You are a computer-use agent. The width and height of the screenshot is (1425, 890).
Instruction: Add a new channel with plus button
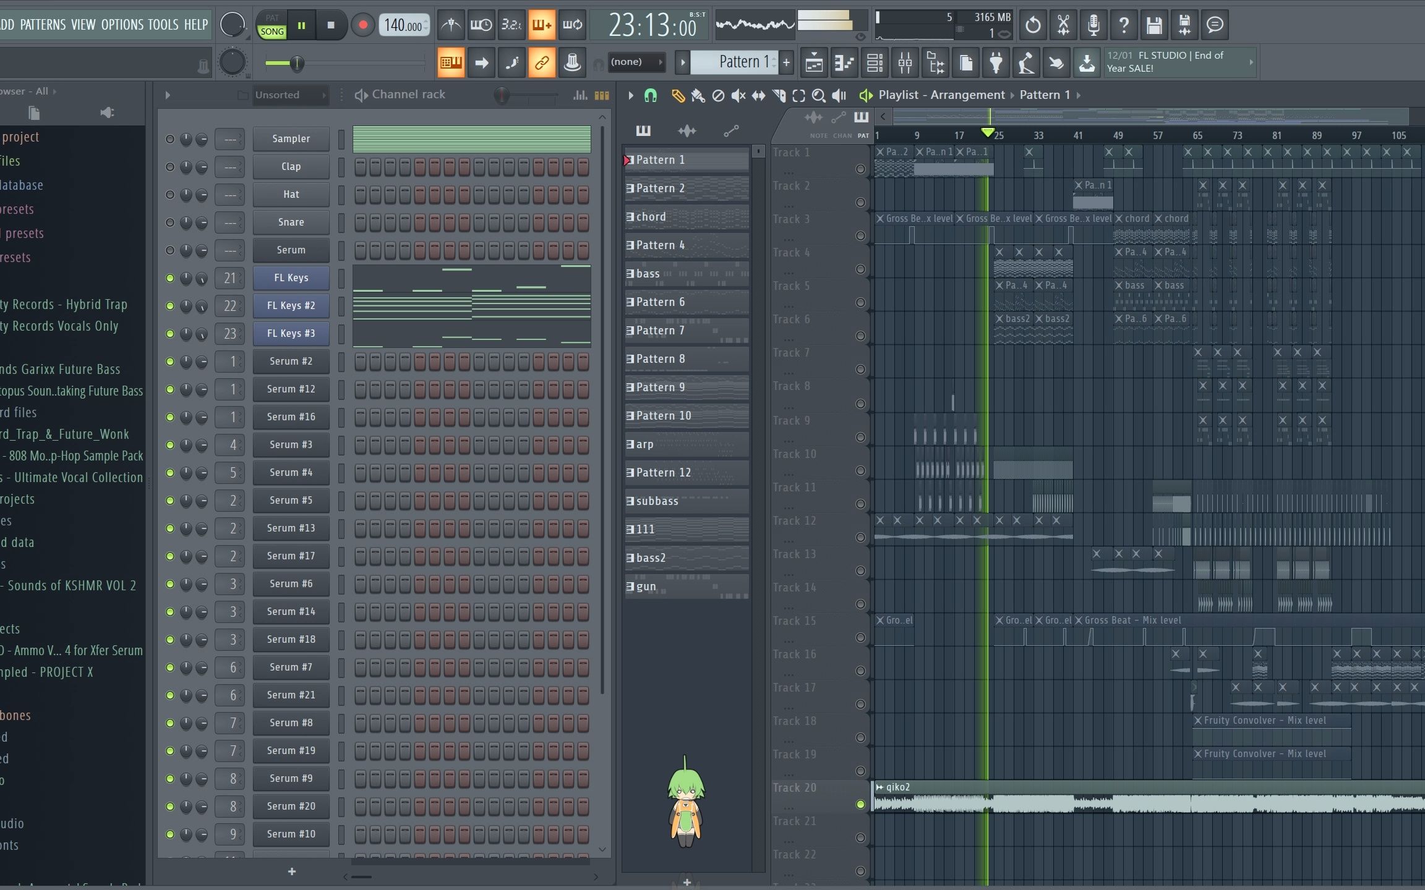[292, 871]
